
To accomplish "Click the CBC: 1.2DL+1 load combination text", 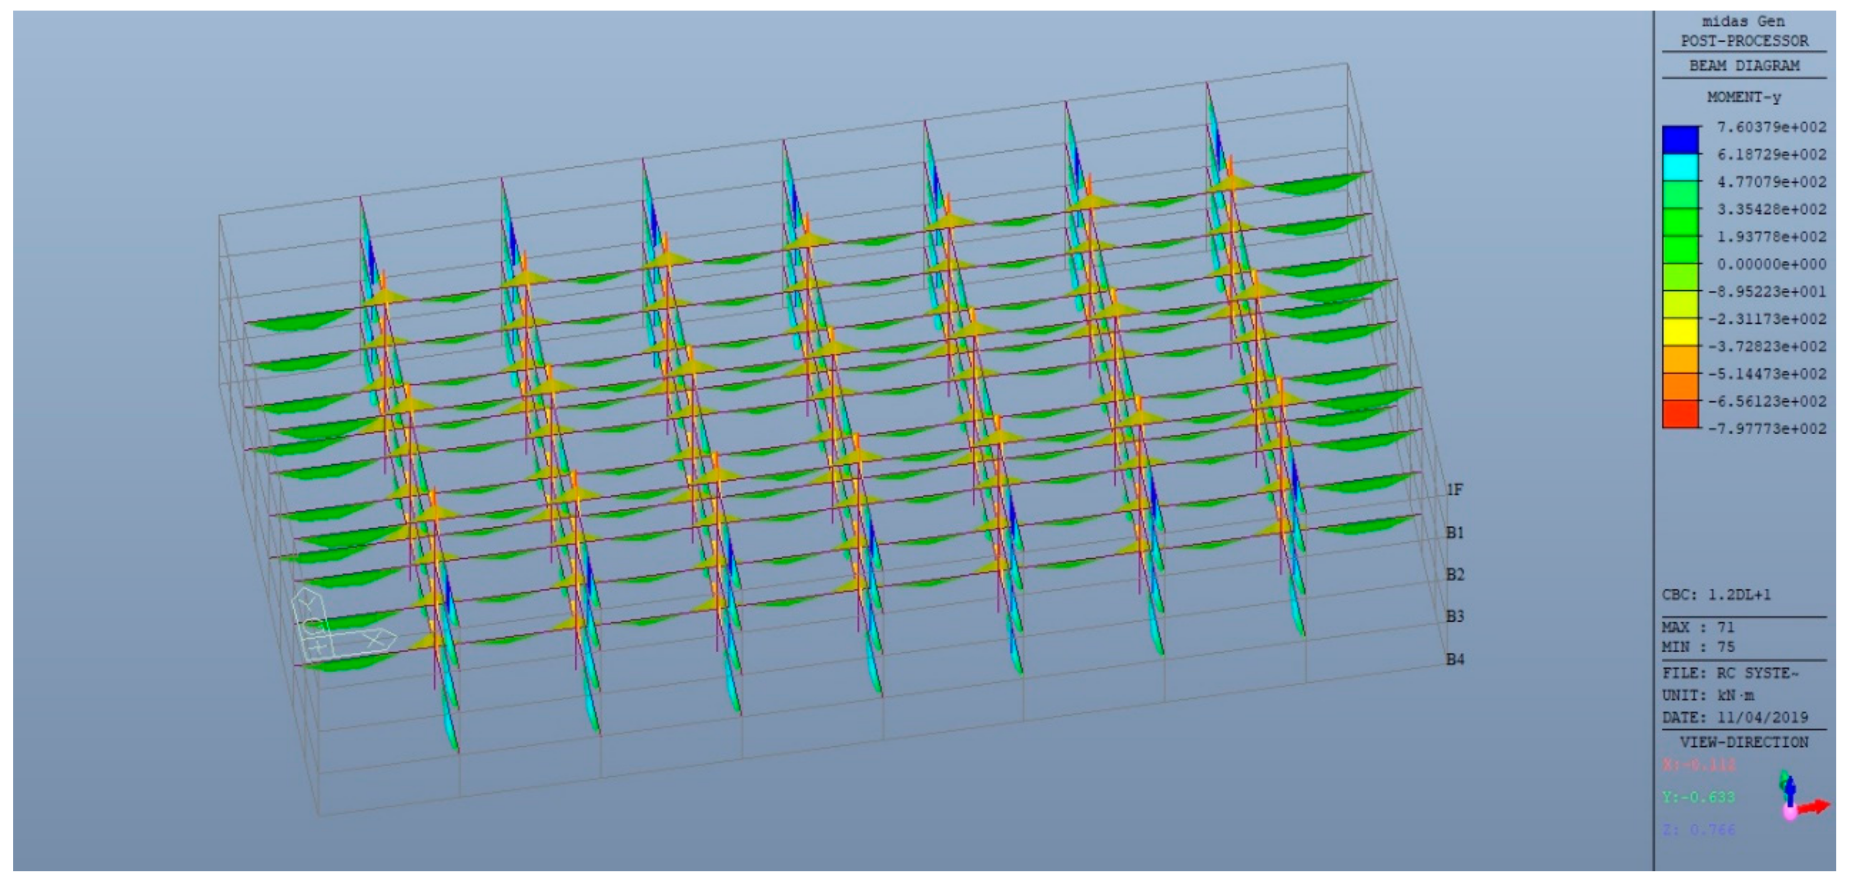I will click(x=1717, y=595).
